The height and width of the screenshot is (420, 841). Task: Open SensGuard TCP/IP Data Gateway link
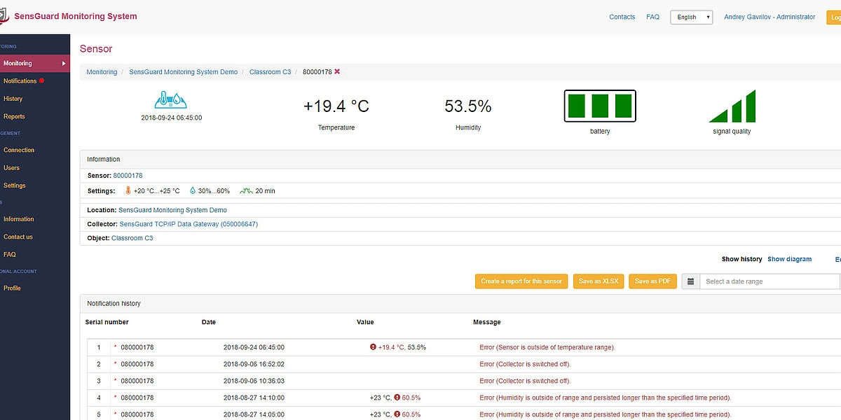click(189, 224)
